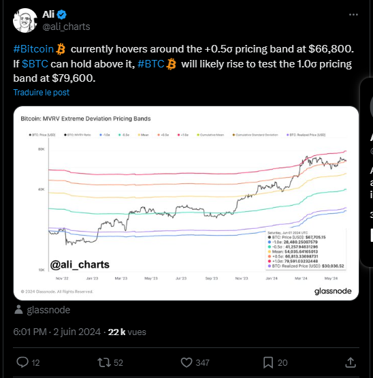The image size is (373, 378).
Task: Open the MVRV pricing bands chart image
Action: click(186, 203)
